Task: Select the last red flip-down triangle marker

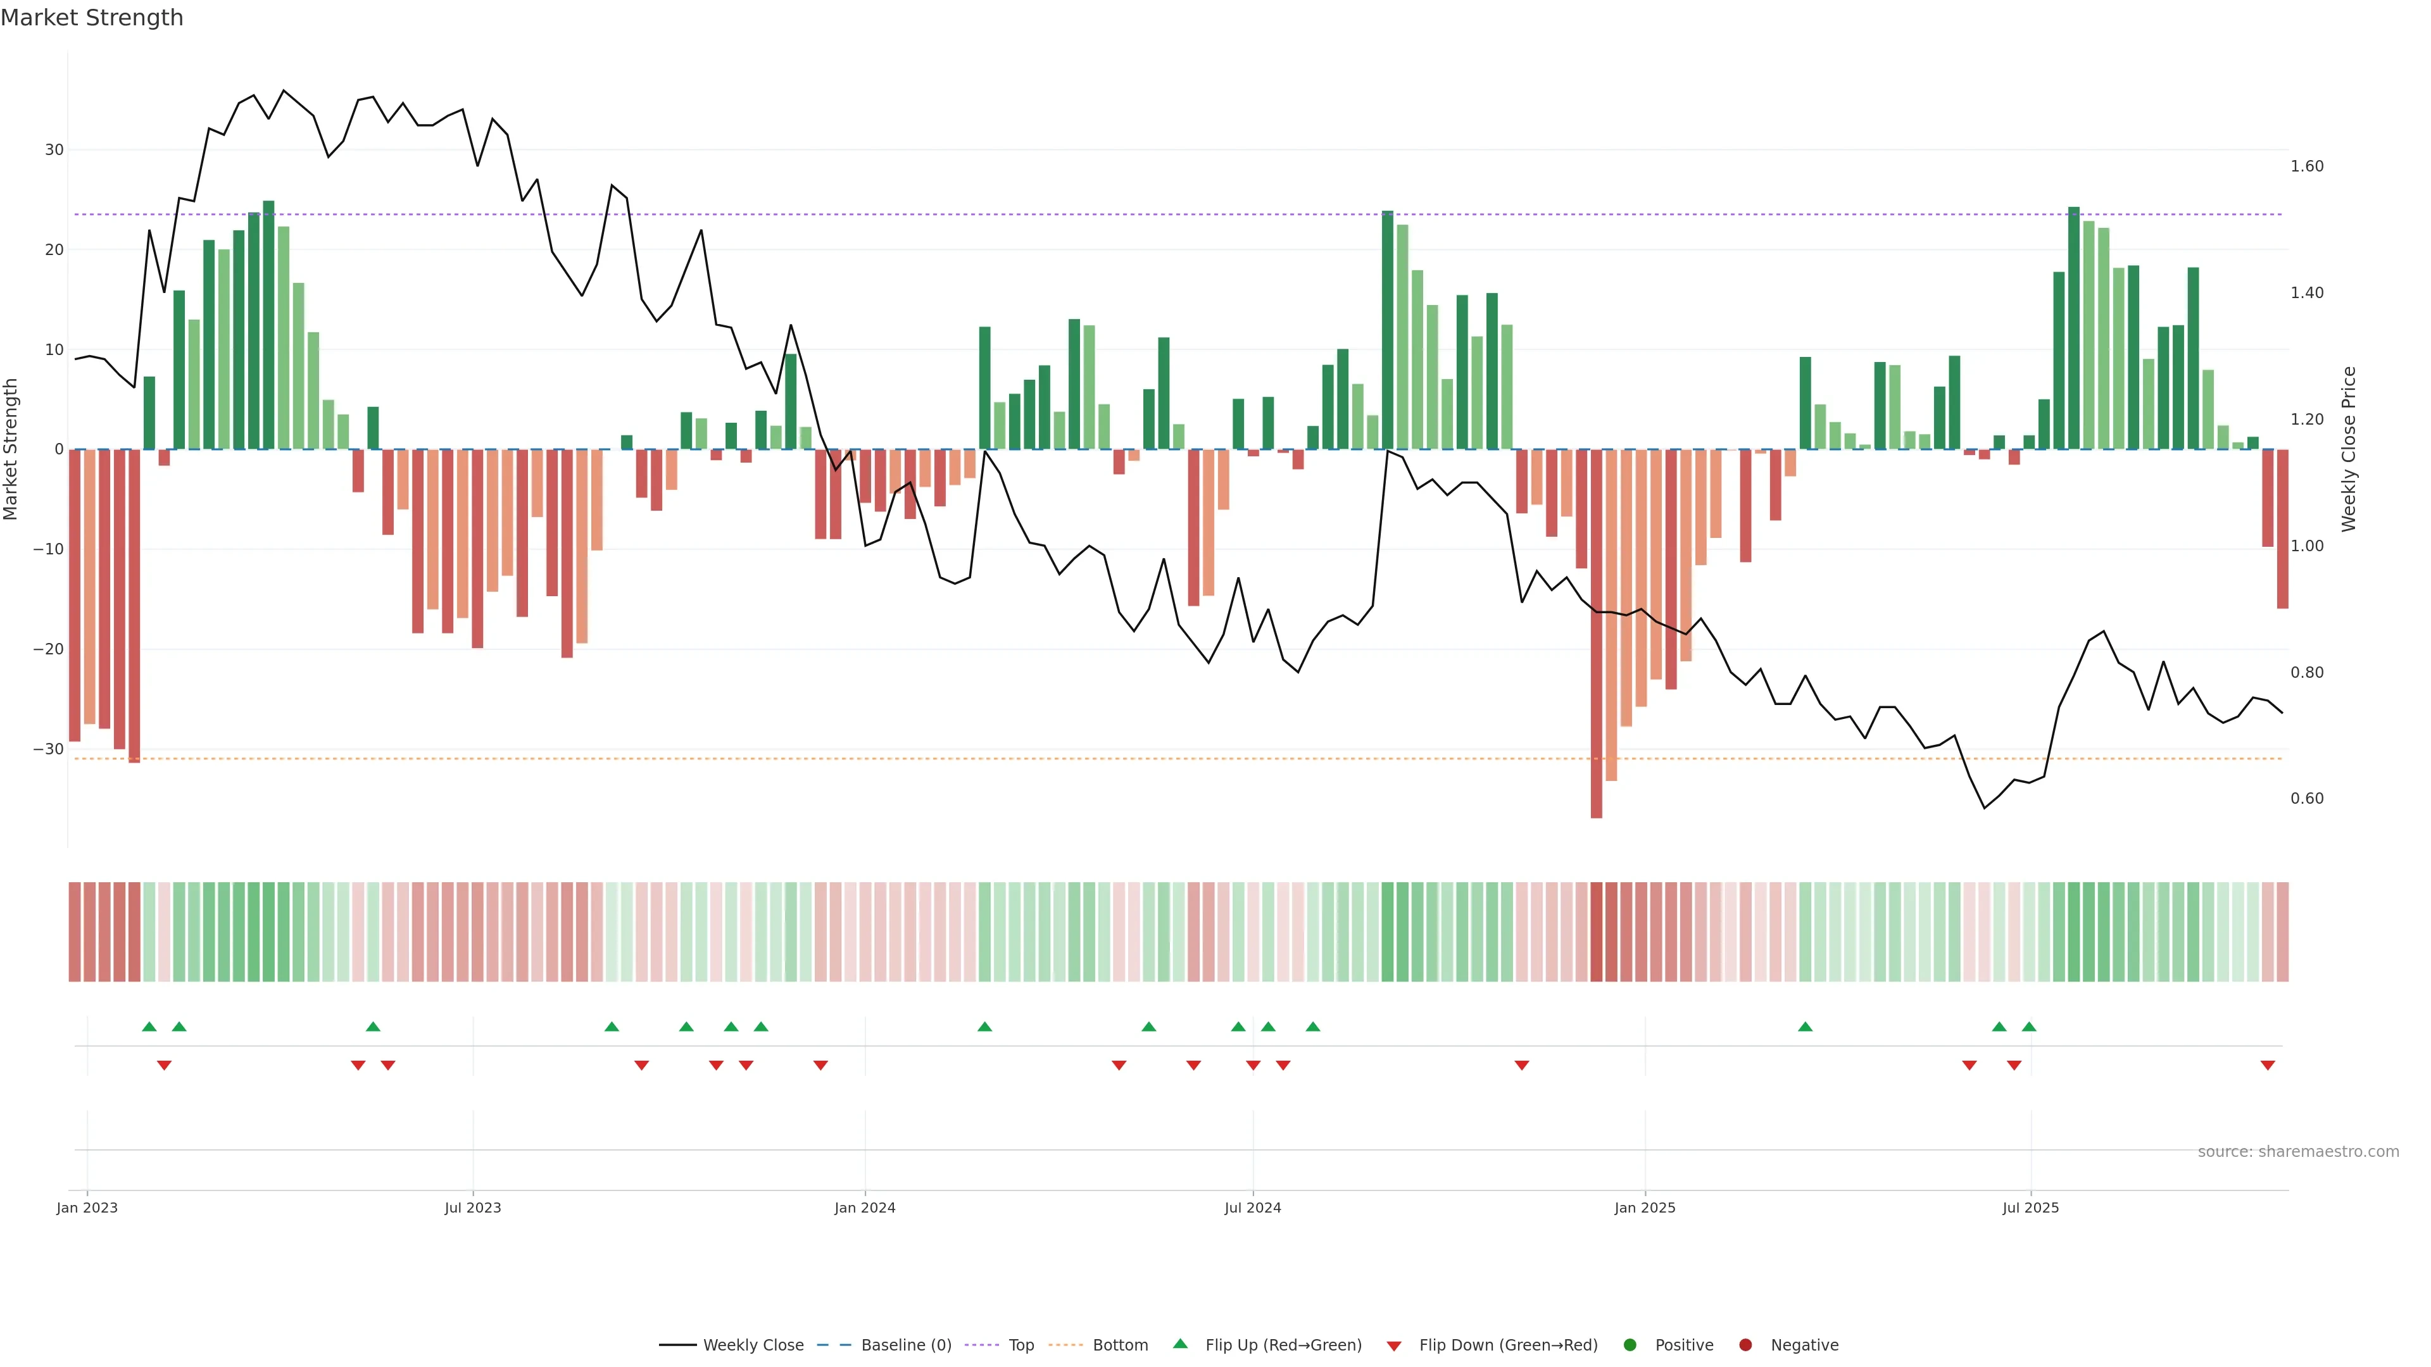Action: coord(2268,1065)
